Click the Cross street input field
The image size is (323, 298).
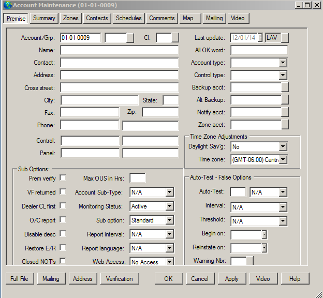coord(120,87)
